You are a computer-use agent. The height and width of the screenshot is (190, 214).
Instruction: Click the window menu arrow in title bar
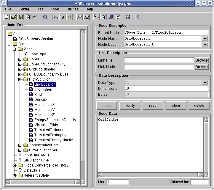pos(4,3)
